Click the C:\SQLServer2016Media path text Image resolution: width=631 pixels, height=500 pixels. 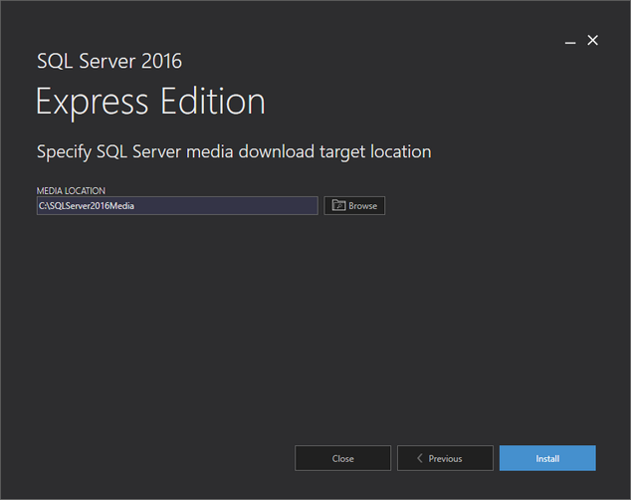point(87,206)
